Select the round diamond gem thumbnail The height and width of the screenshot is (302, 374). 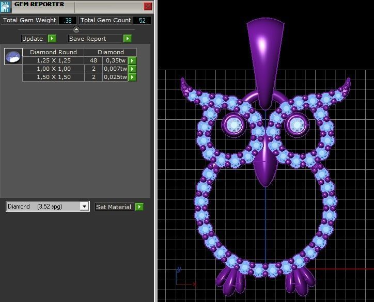coord(13,56)
